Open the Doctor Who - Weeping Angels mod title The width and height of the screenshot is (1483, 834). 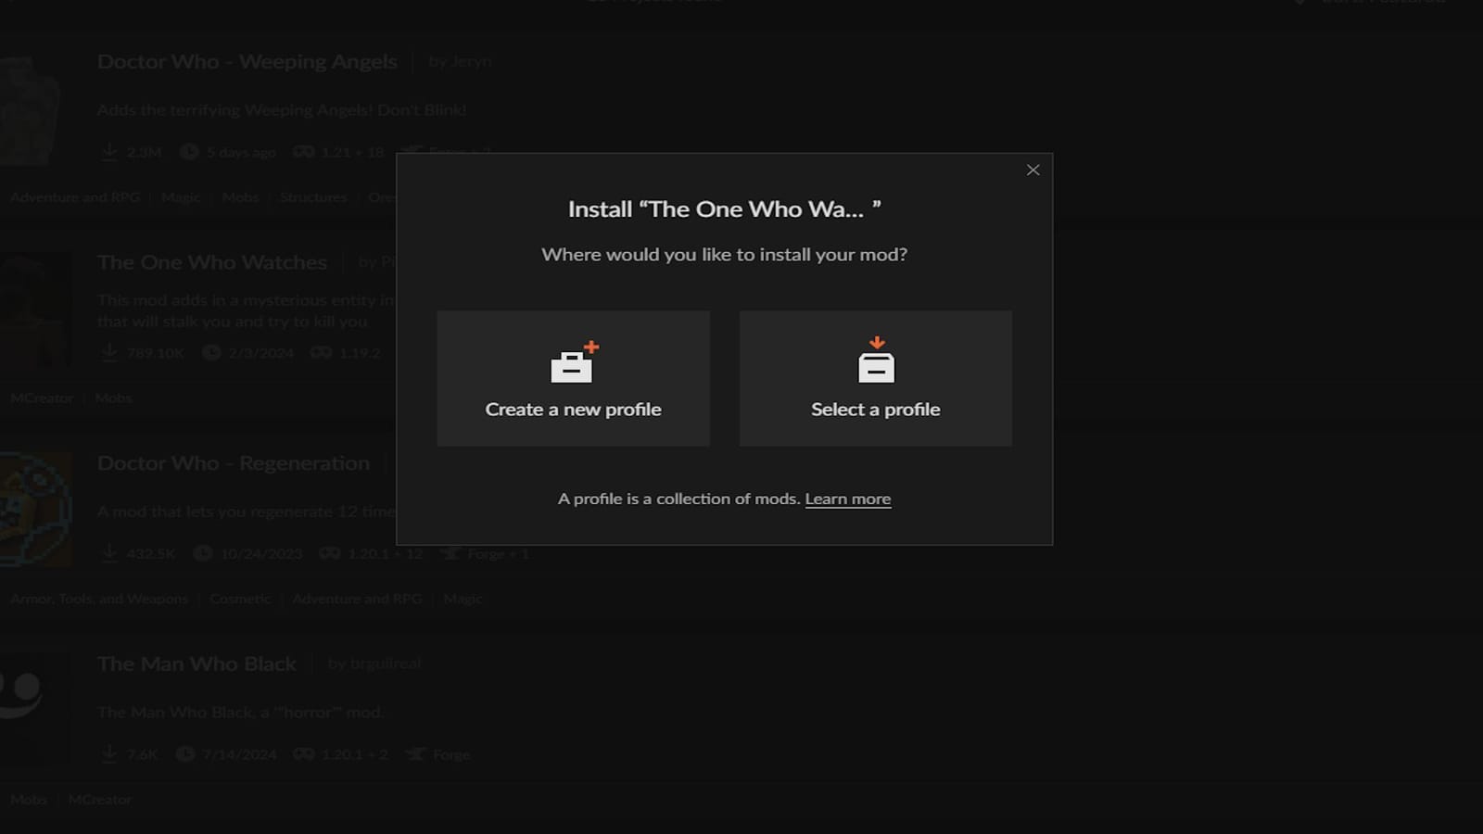(246, 61)
